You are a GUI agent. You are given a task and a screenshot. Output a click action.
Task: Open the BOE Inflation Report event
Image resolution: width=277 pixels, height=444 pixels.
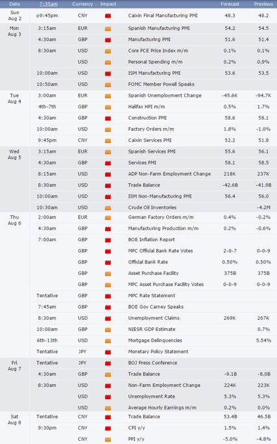(152, 240)
